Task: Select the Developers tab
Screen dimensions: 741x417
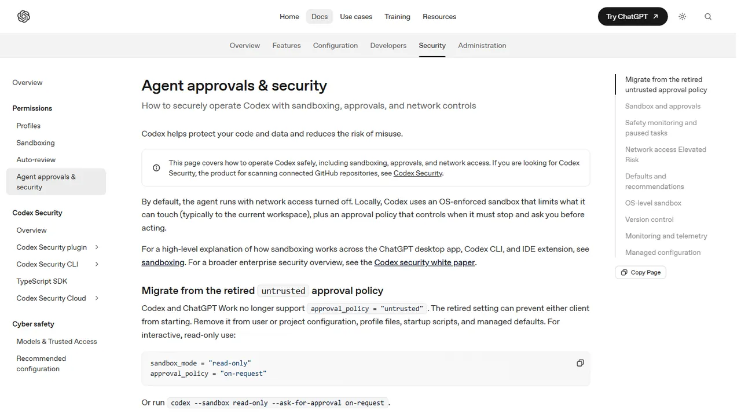Action: [x=388, y=46]
